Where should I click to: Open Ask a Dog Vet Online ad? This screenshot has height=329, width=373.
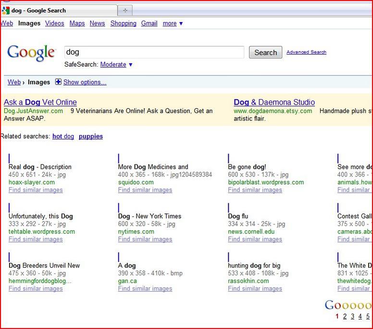40,102
